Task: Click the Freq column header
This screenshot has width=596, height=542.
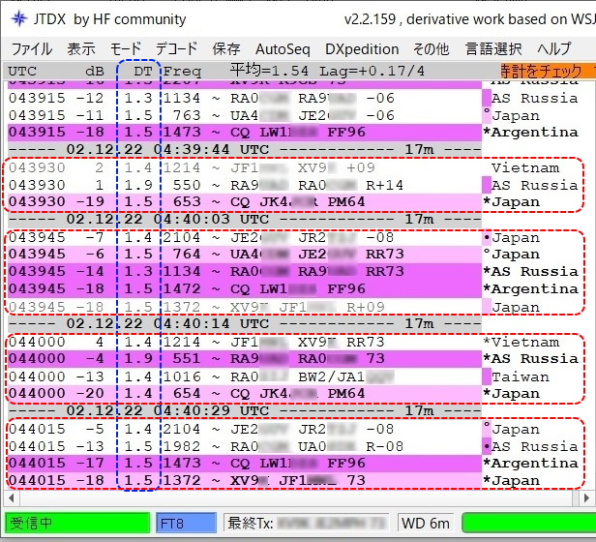Action: 182,72
